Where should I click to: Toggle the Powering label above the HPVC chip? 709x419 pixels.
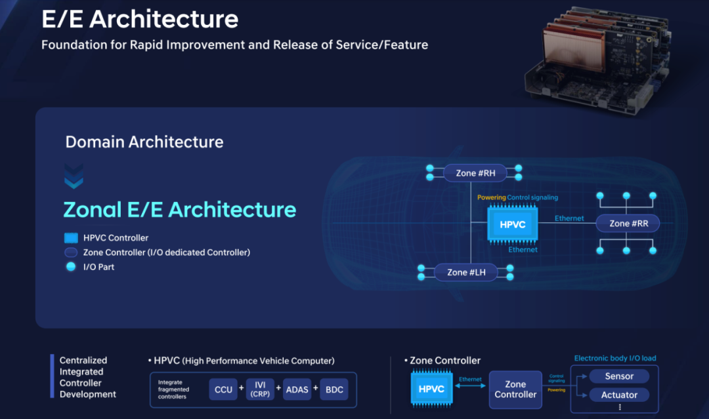pos(491,196)
